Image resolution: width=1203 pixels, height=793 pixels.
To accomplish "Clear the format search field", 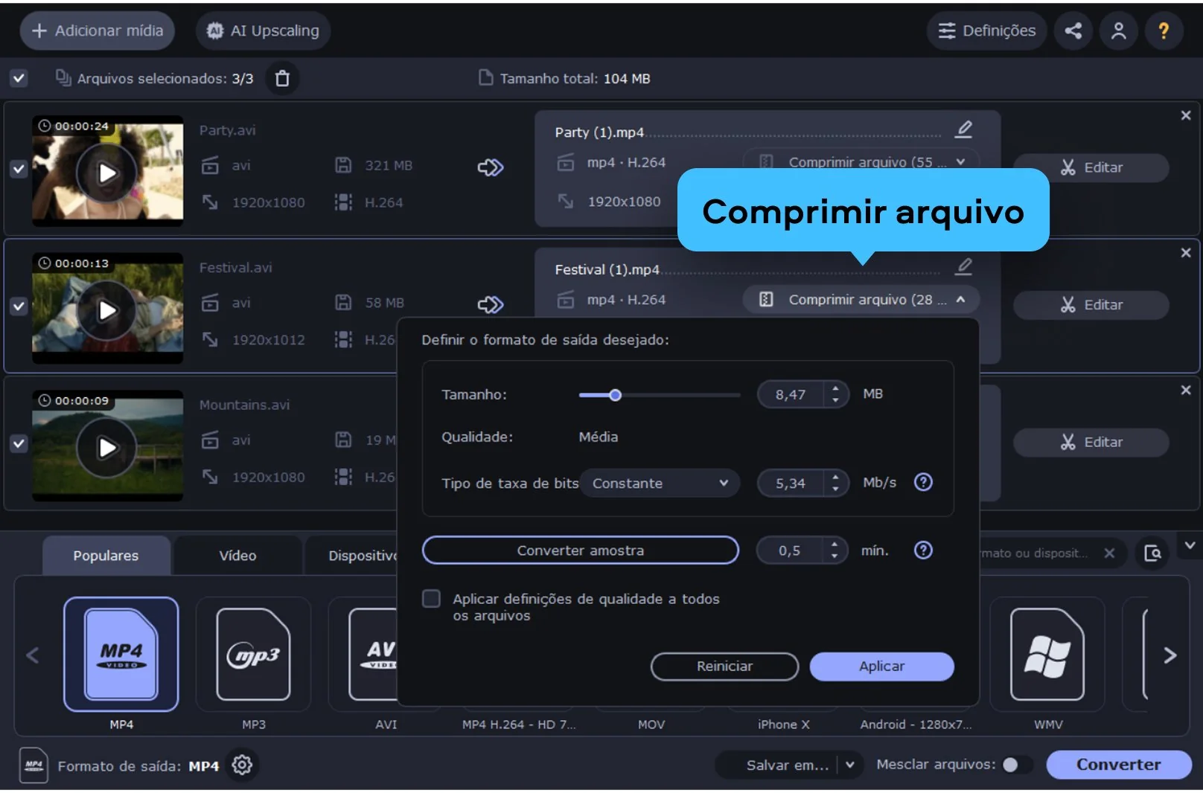I will pyautogui.click(x=1109, y=553).
